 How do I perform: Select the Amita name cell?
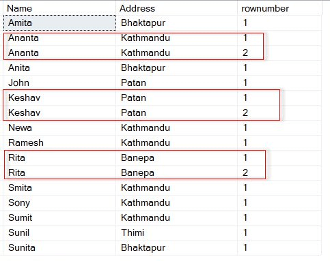pos(59,22)
